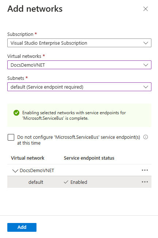The height and width of the screenshot is (238, 158).
Task: Click the green success checkmark icon
Action: point(16,113)
